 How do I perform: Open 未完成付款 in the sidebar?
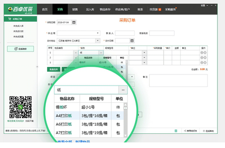tap(18, 31)
